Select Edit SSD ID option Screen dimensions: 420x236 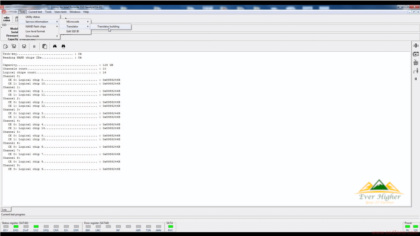point(73,31)
